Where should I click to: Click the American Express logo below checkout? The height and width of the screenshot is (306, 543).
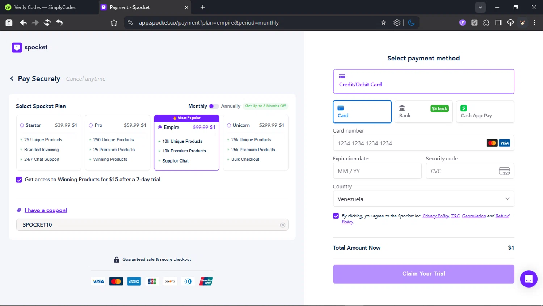pos(134,281)
